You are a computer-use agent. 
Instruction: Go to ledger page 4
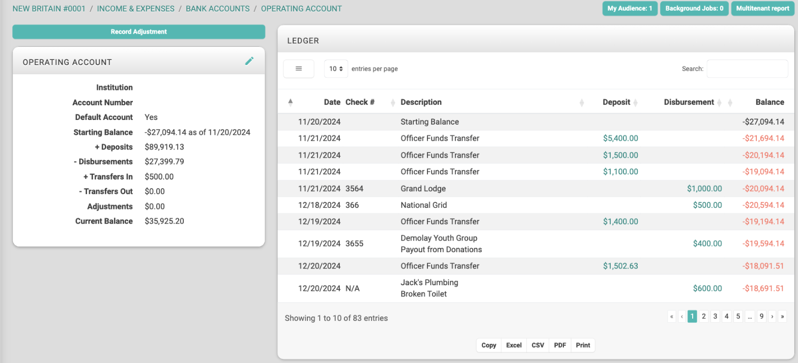click(x=727, y=317)
